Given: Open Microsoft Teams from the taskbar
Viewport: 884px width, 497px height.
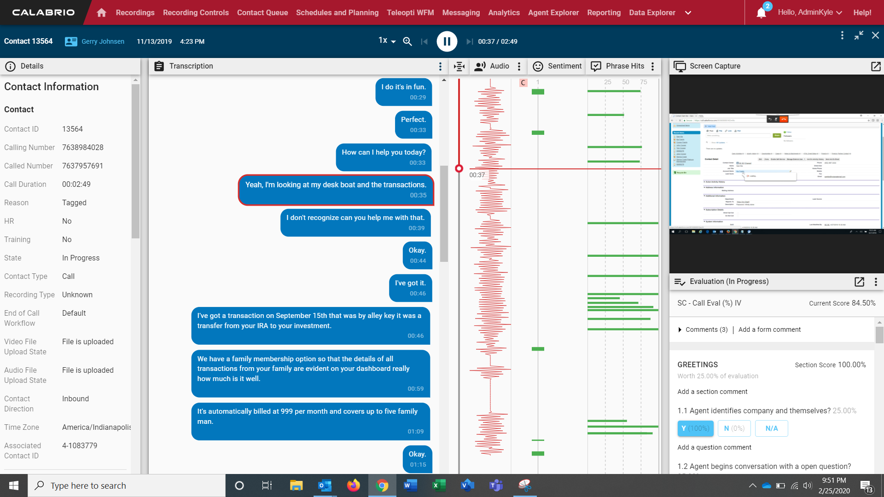Looking at the screenshot, I should [x=496, y=485].
